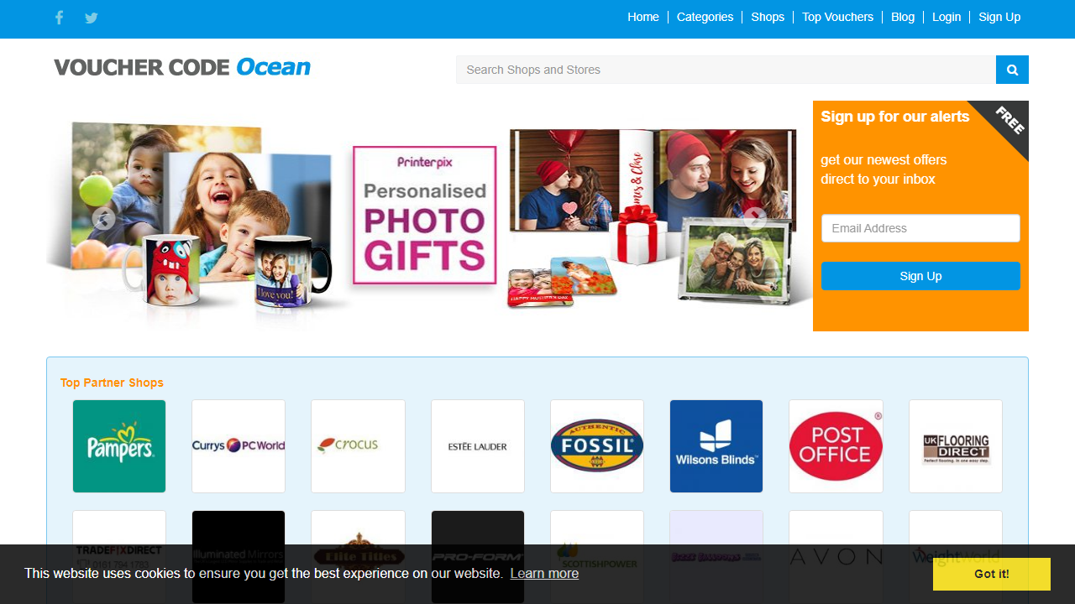Open the Top Vouchers section
The height and width of the screenshot is (604, 1075).
(x=837, y=17)
